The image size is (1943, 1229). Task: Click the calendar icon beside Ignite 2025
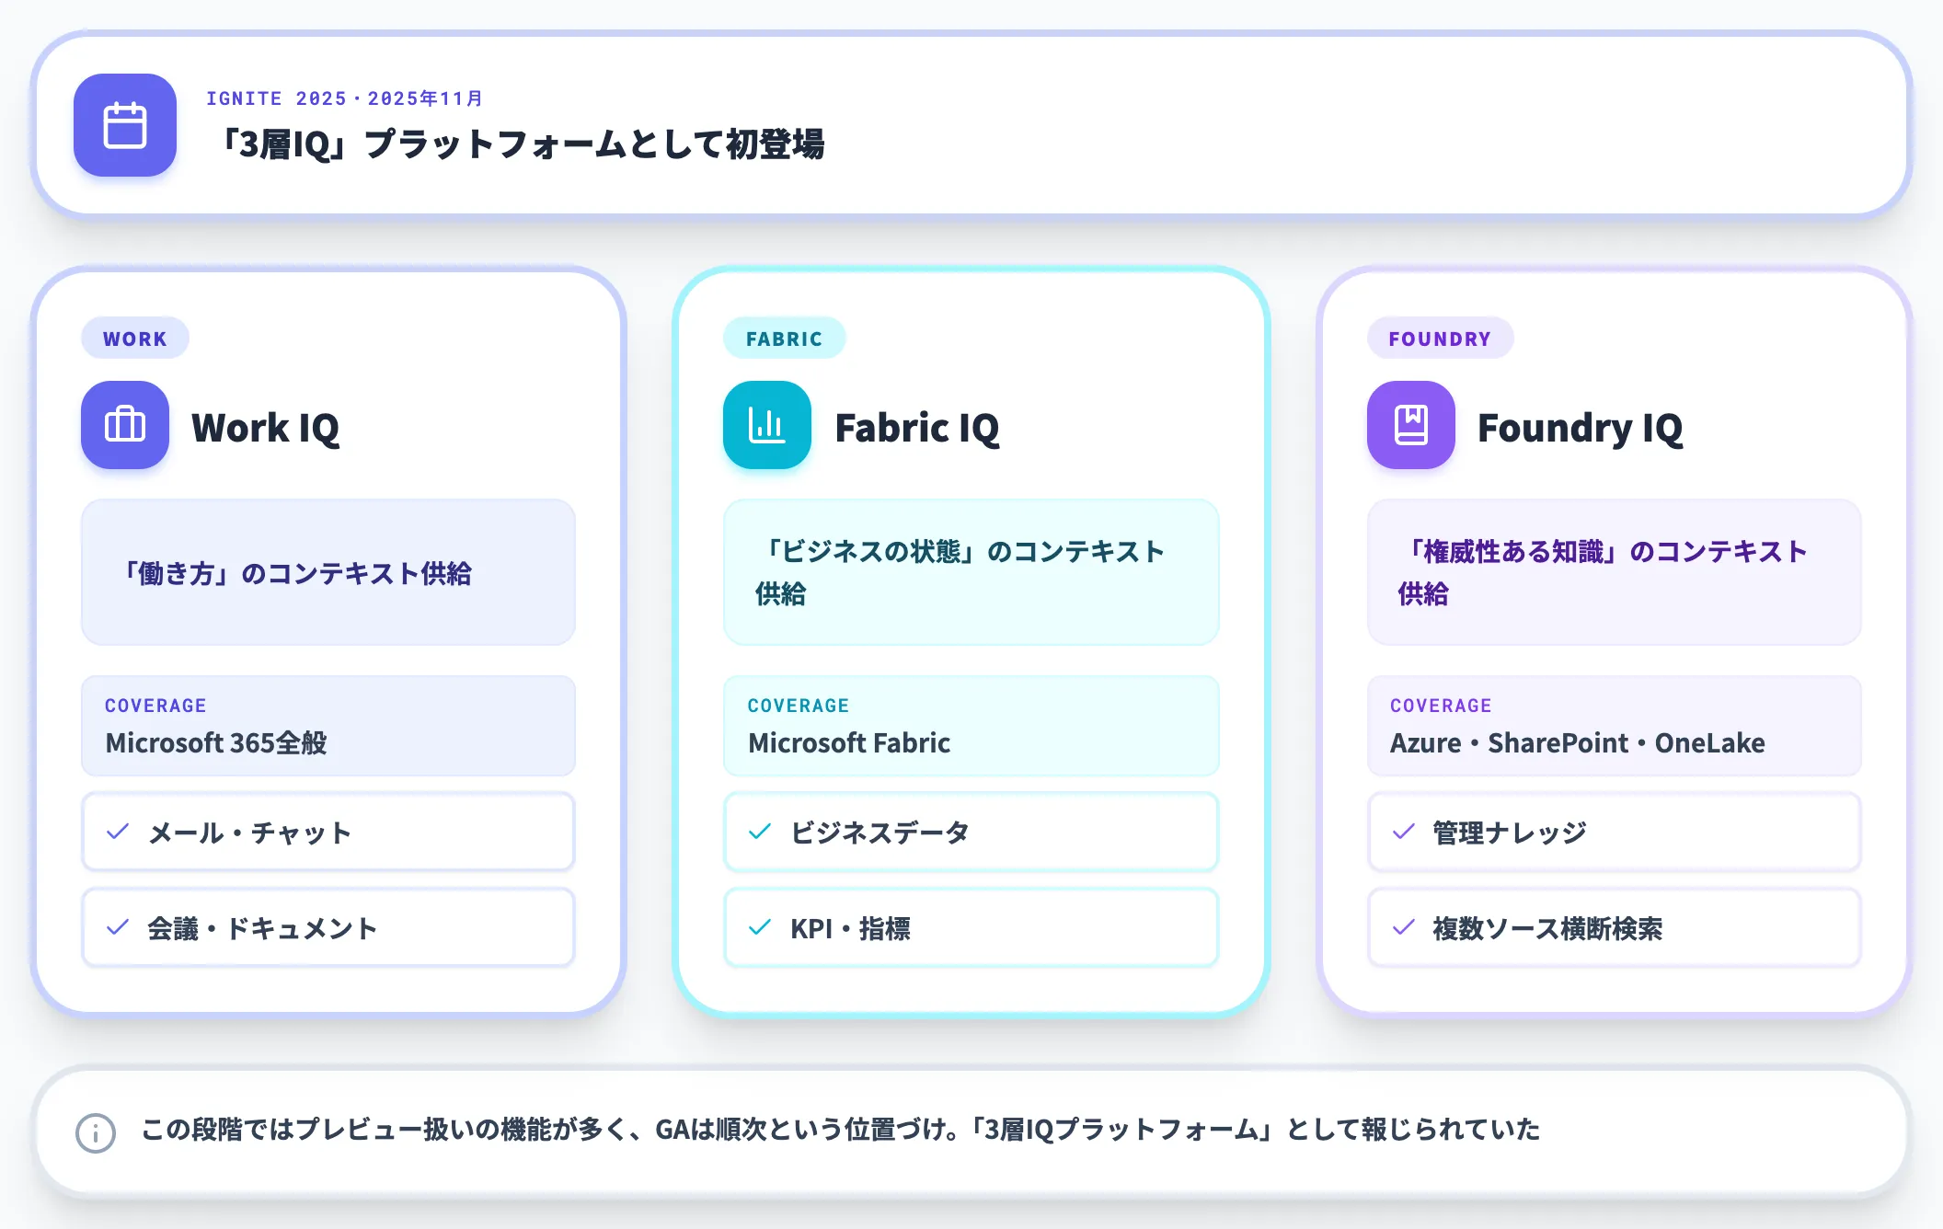point(125,125)
